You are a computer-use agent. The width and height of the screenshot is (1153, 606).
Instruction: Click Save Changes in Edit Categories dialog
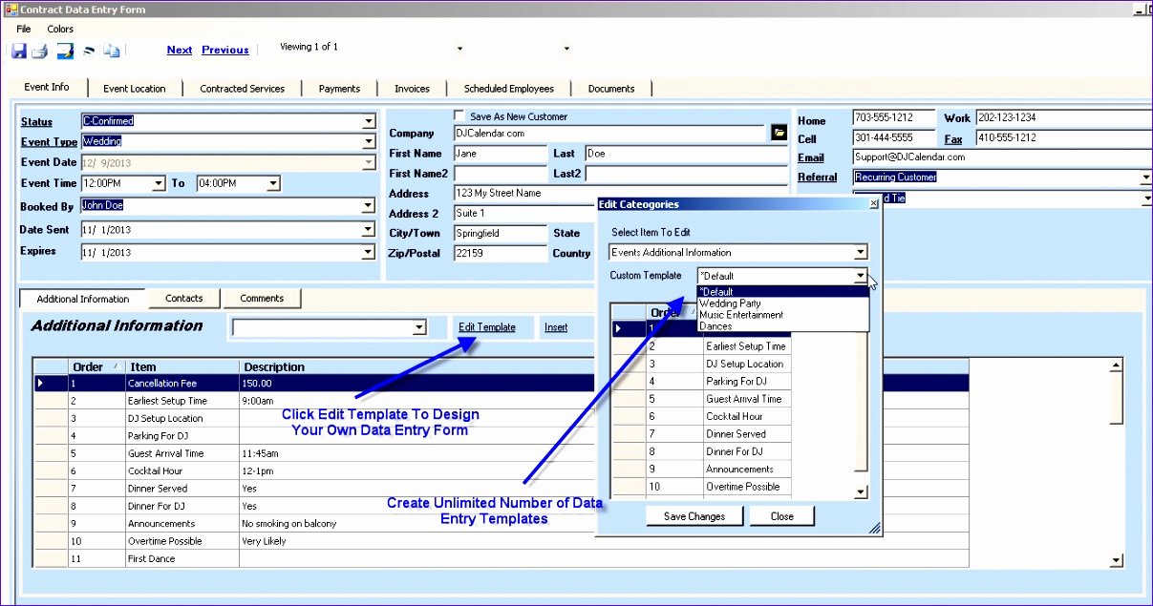click(694, 516)
